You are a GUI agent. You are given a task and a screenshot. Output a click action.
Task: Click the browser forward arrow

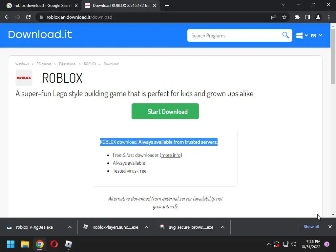pyautogui.click(x=18, y=17)
